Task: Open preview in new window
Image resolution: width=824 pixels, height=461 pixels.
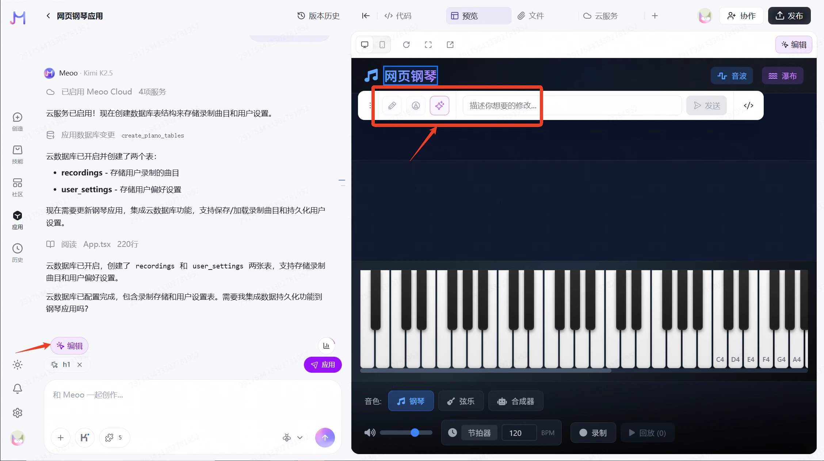Action: [450, 44]
